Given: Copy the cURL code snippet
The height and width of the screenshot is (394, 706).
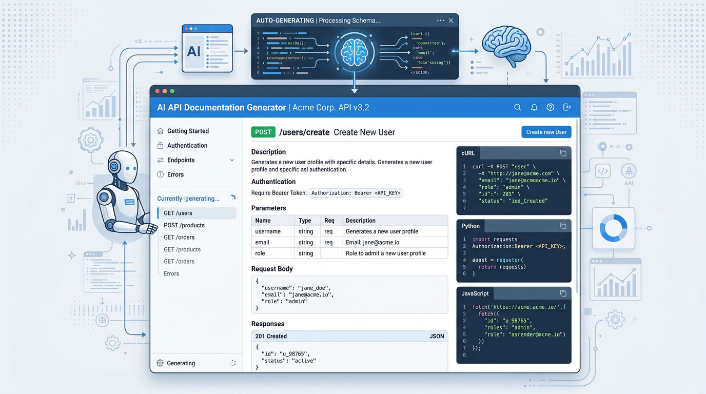Looking at the screenshot, I should (x=563, y=153).
